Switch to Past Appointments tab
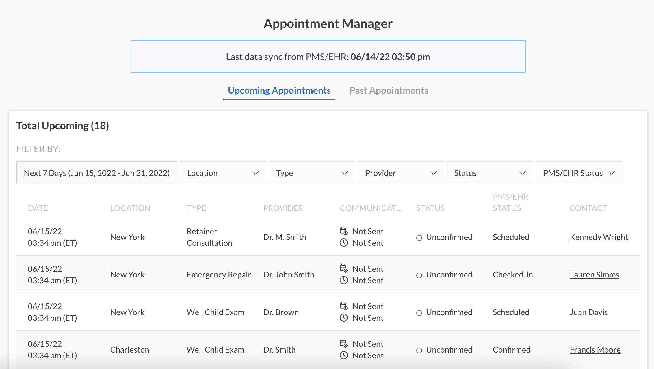654x369 pixels. pos(389,90)
